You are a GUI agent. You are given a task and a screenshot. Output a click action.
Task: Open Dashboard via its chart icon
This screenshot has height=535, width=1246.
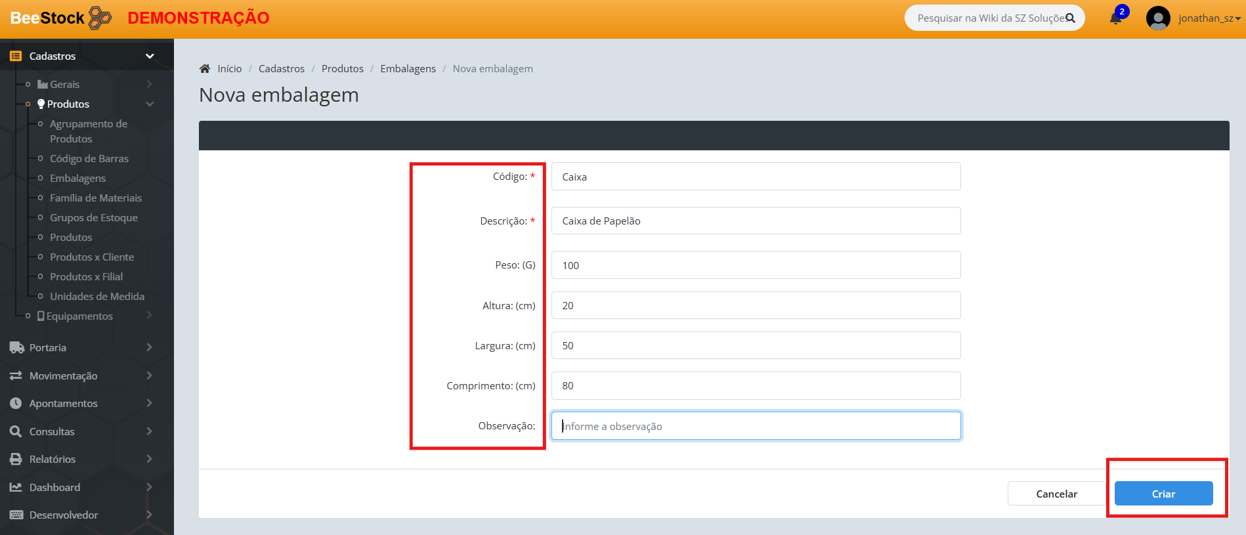[x=16, y=487]
